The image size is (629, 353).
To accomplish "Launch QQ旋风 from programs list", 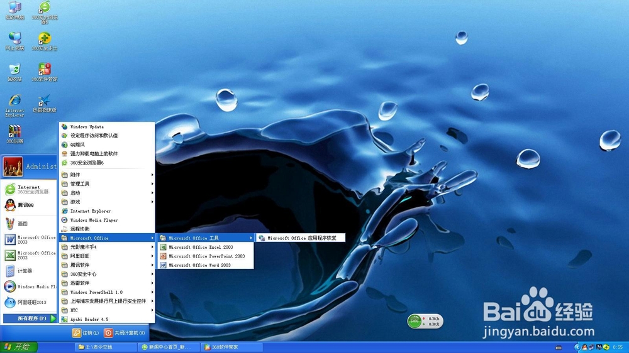I will tap(107, 144).
